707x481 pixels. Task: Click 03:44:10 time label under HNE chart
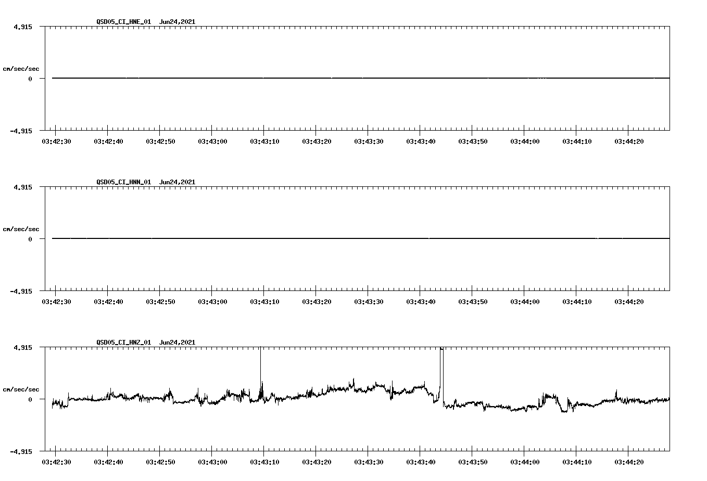coord(577,141)
